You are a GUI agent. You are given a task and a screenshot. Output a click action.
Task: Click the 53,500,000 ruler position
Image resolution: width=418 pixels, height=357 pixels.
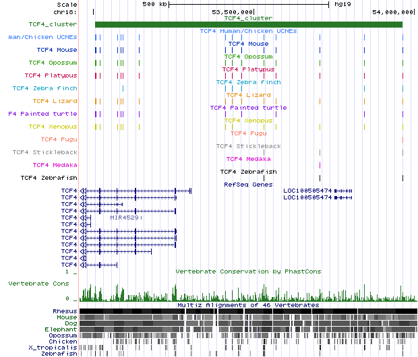point(233,11)
